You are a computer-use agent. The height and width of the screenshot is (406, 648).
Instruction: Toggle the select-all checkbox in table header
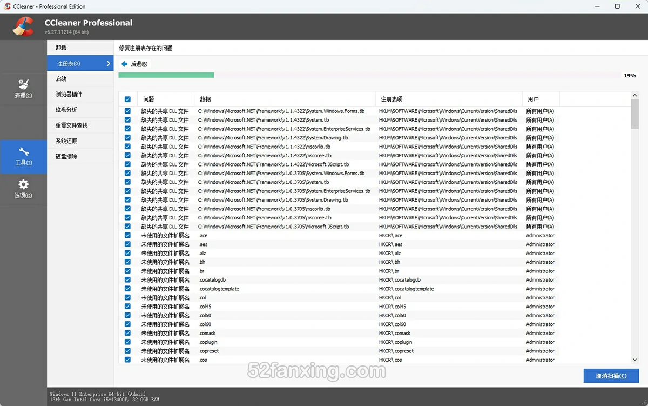[127, 99]
